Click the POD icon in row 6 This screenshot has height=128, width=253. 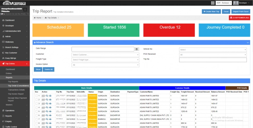[43, 115]
